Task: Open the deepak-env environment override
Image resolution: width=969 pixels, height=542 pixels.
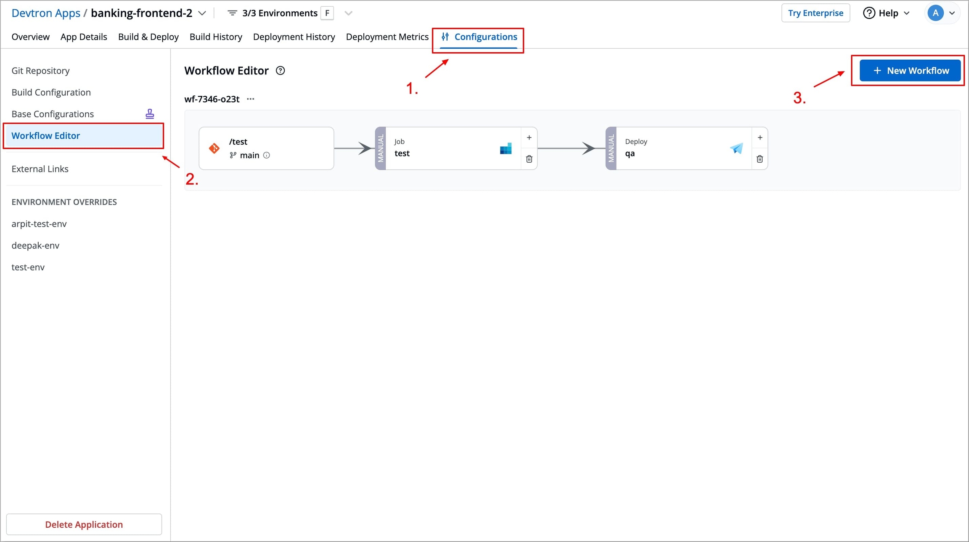Action: pyautogui.click(x=35, y=246)
